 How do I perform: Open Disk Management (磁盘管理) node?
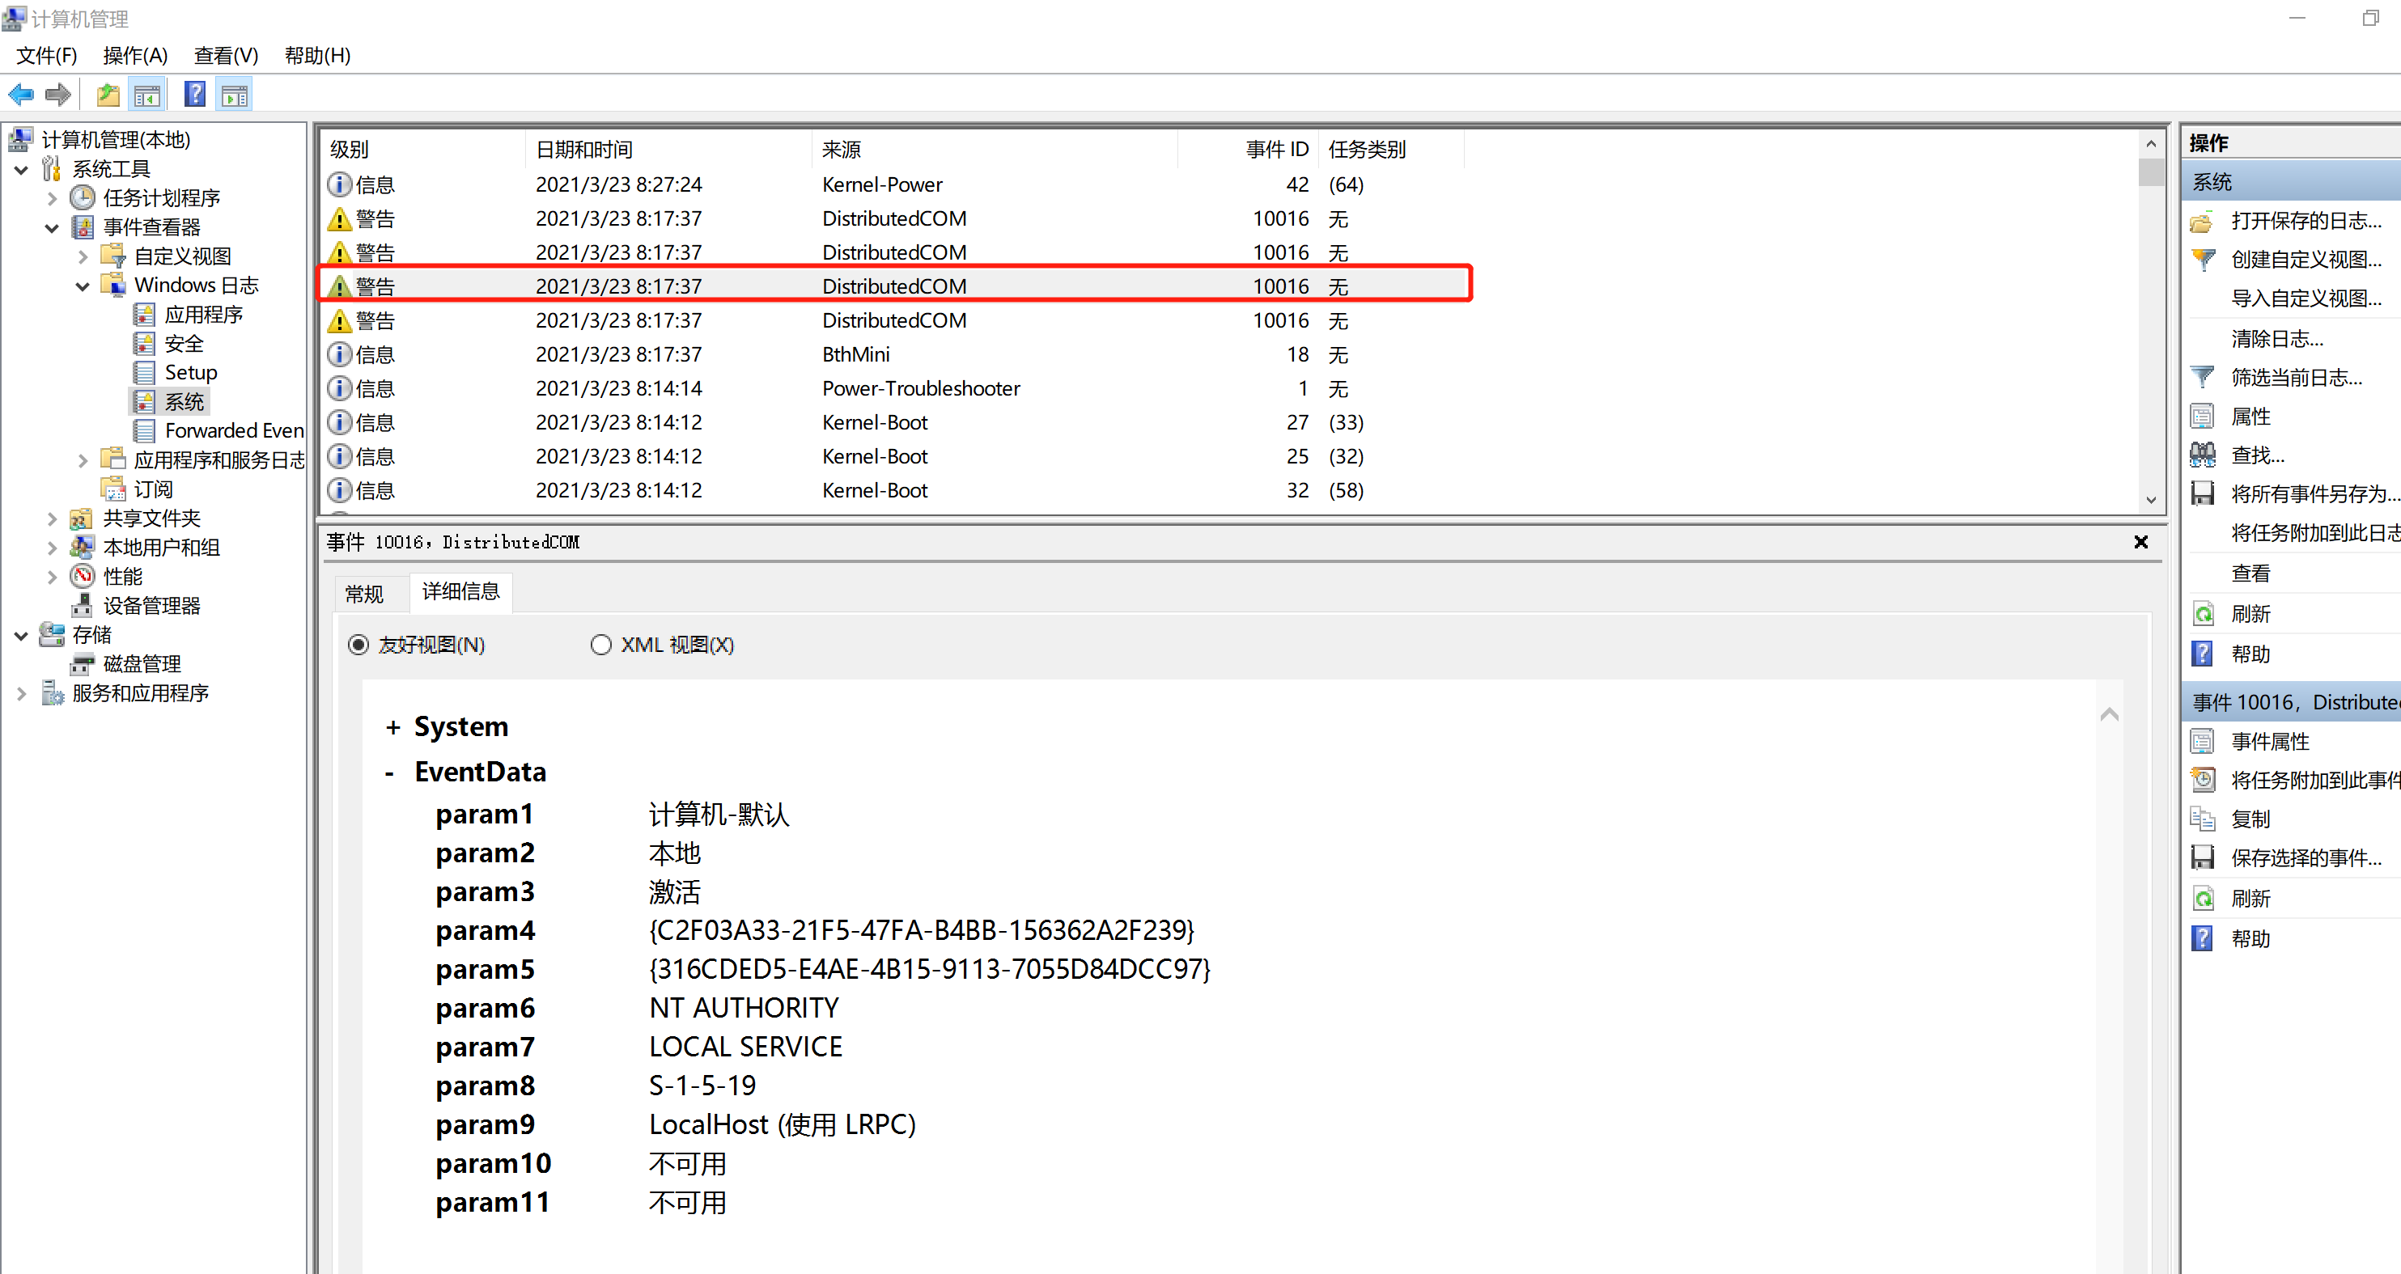(x=142, y=663)
